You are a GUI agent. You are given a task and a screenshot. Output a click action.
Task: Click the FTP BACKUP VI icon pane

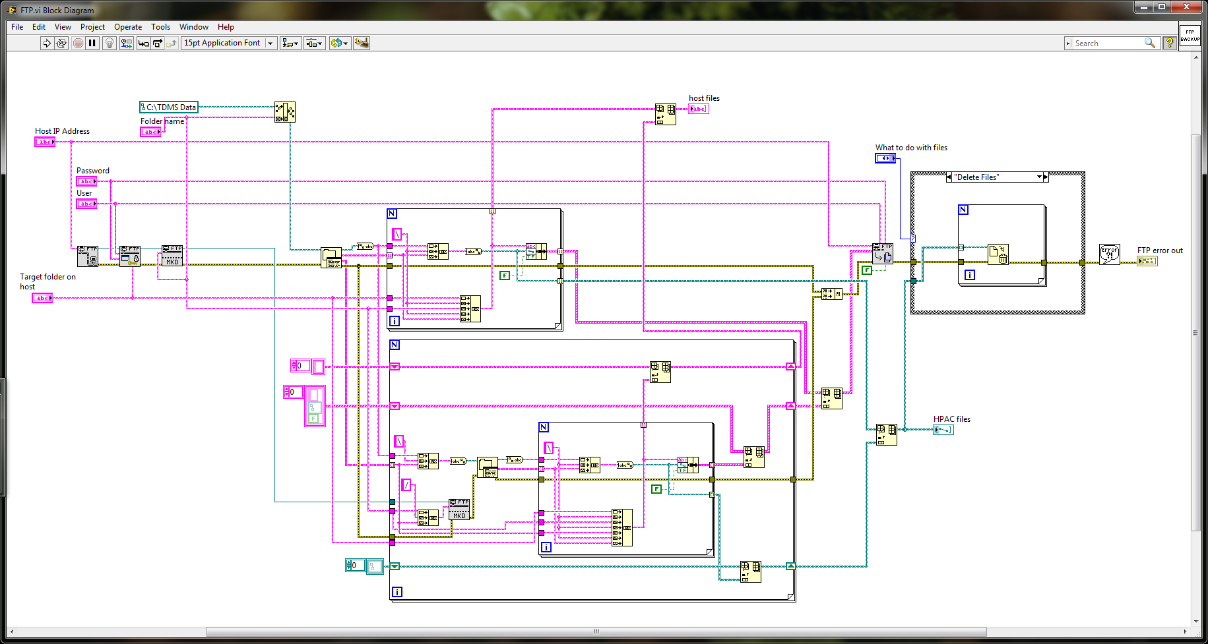[1190, 36]
